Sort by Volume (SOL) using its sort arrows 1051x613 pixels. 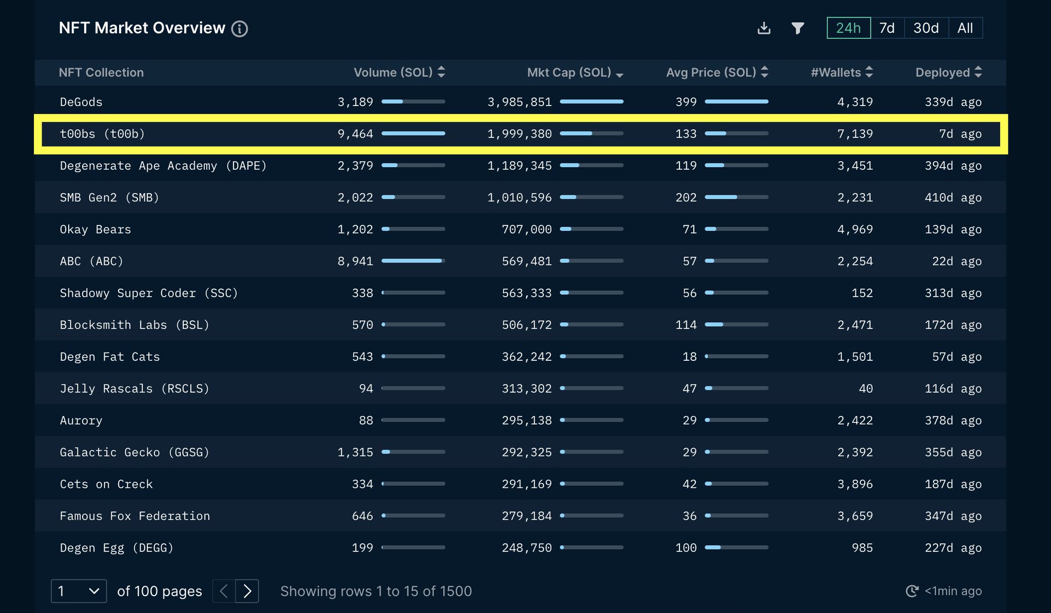click(x=441, y=72)
